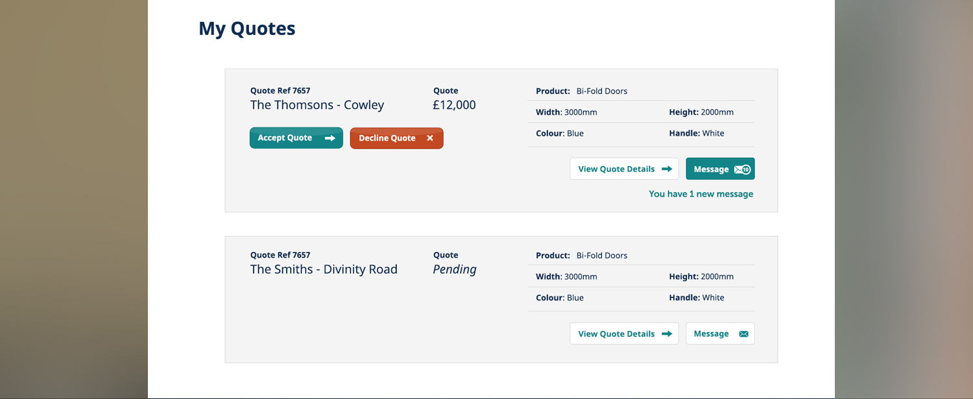Screen dimensions: 973x399
Task: Click the £12,000 quote amount
Action: point(454,105)
